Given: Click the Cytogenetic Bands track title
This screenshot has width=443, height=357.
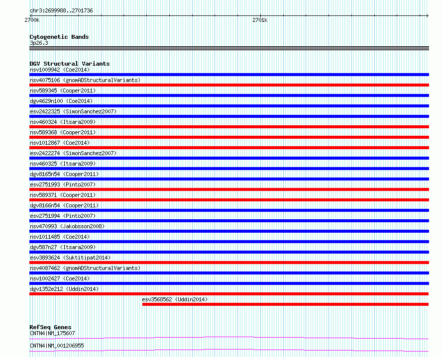Looking at the screenshot, I should [59, 37].
